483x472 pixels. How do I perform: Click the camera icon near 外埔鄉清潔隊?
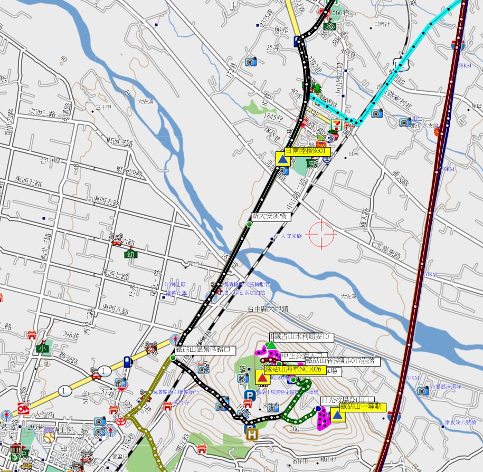(422, 391)
